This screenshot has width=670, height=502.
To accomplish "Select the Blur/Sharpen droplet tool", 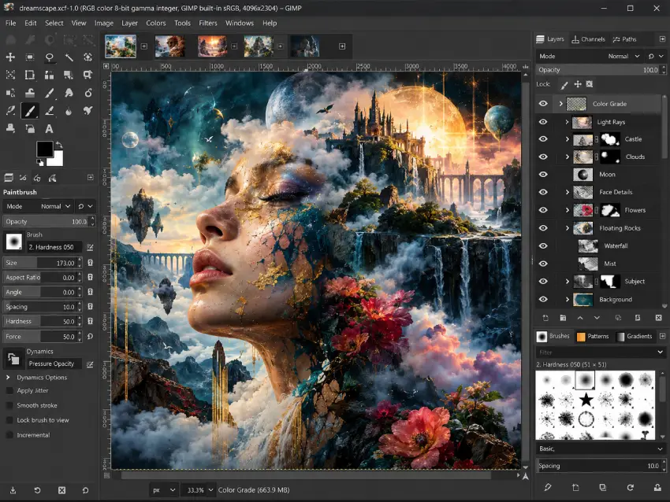I will (69, 111).
